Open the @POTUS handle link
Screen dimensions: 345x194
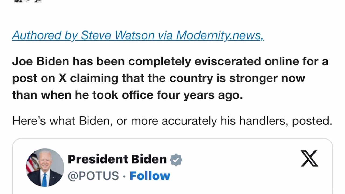click(x=93, y=176)
